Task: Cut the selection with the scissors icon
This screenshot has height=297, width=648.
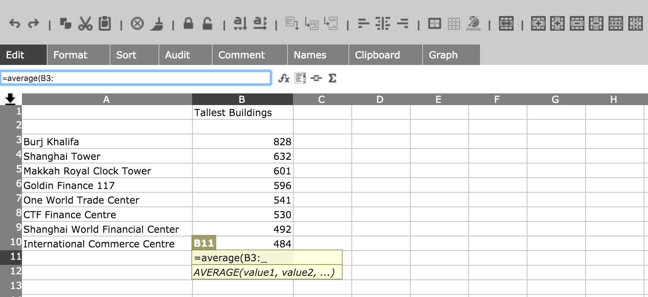Action: [85, 24]
